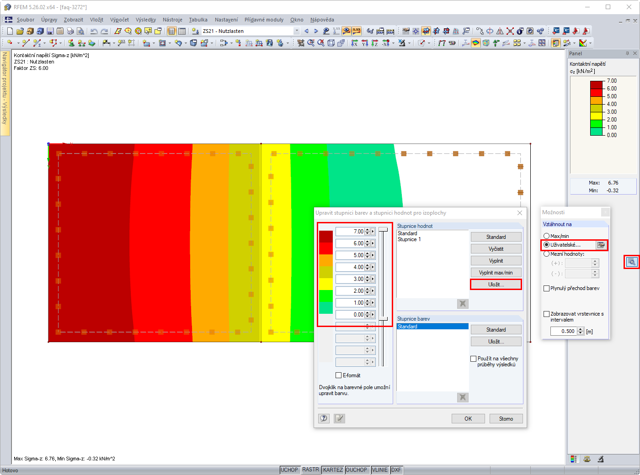Click the 0.500 interval spinner arrows
Image resolution: width=640 pixels, height=475 pixels.
pyautogui.click(x=581, y=331)
